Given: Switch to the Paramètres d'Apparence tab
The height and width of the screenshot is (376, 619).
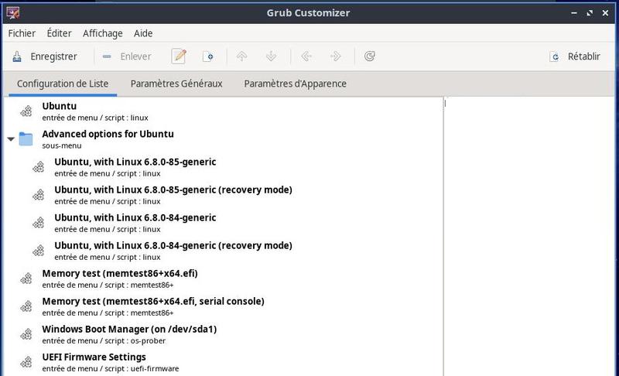Looking at the screenshot, I should pos(295,84).
